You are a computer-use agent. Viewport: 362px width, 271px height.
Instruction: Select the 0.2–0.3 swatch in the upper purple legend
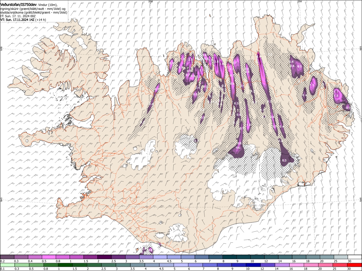(7, 257)
